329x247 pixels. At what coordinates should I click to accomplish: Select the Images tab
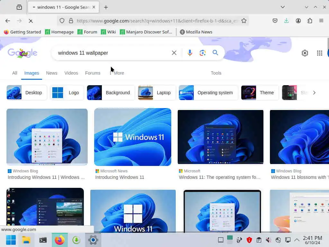(x=31, y=73)
